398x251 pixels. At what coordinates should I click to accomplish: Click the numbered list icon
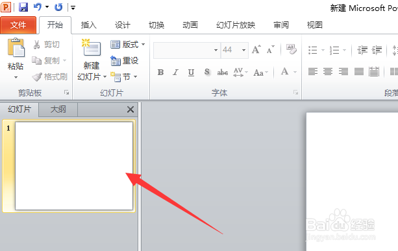[334, 50]
